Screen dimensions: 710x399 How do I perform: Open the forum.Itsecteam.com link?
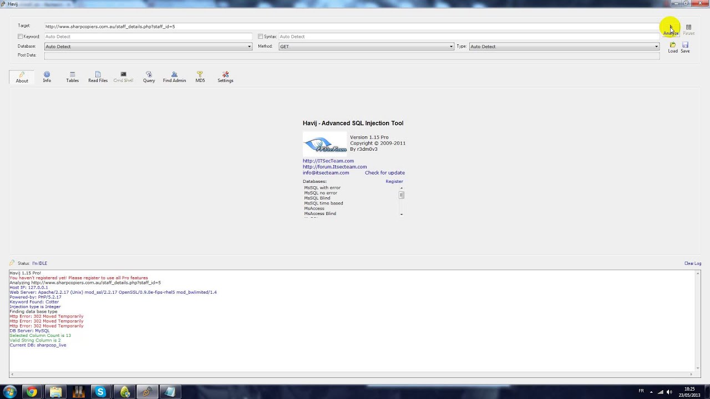[x=334, y=167]
